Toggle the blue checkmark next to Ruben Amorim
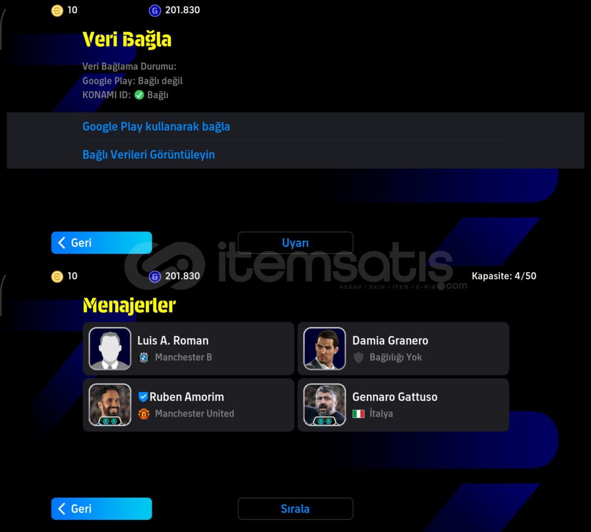Viewport: 591px width, 532px height. point(143,397)
